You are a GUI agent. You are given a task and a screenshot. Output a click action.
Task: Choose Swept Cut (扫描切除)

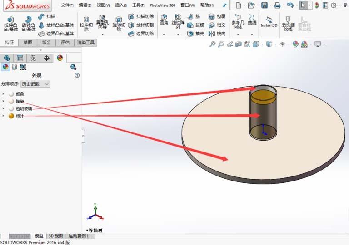point(141,16)
